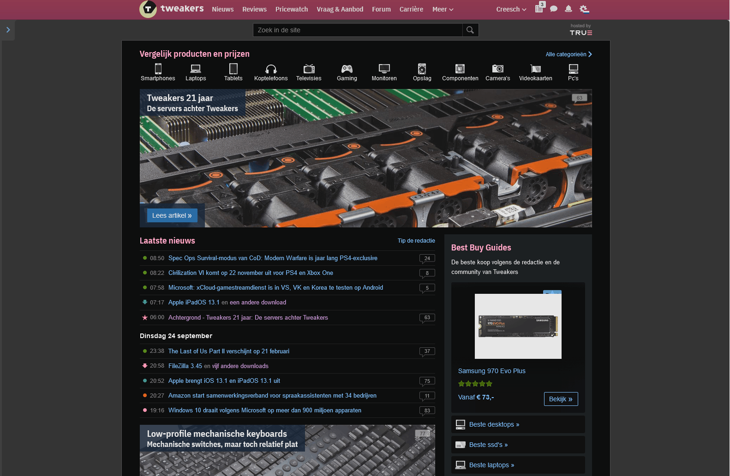
Task: Open the Tweakers logo homepage link
Action: [172, 9]
